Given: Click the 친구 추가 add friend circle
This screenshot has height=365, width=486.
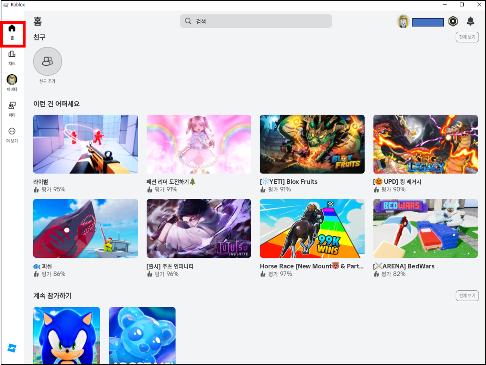Looking at the screenshot, I should click(48, 61).
